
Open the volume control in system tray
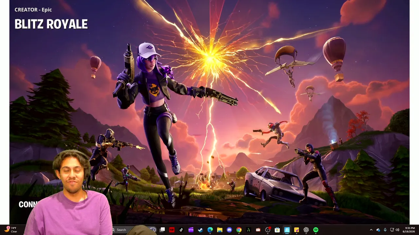click(x=397, y=230)
